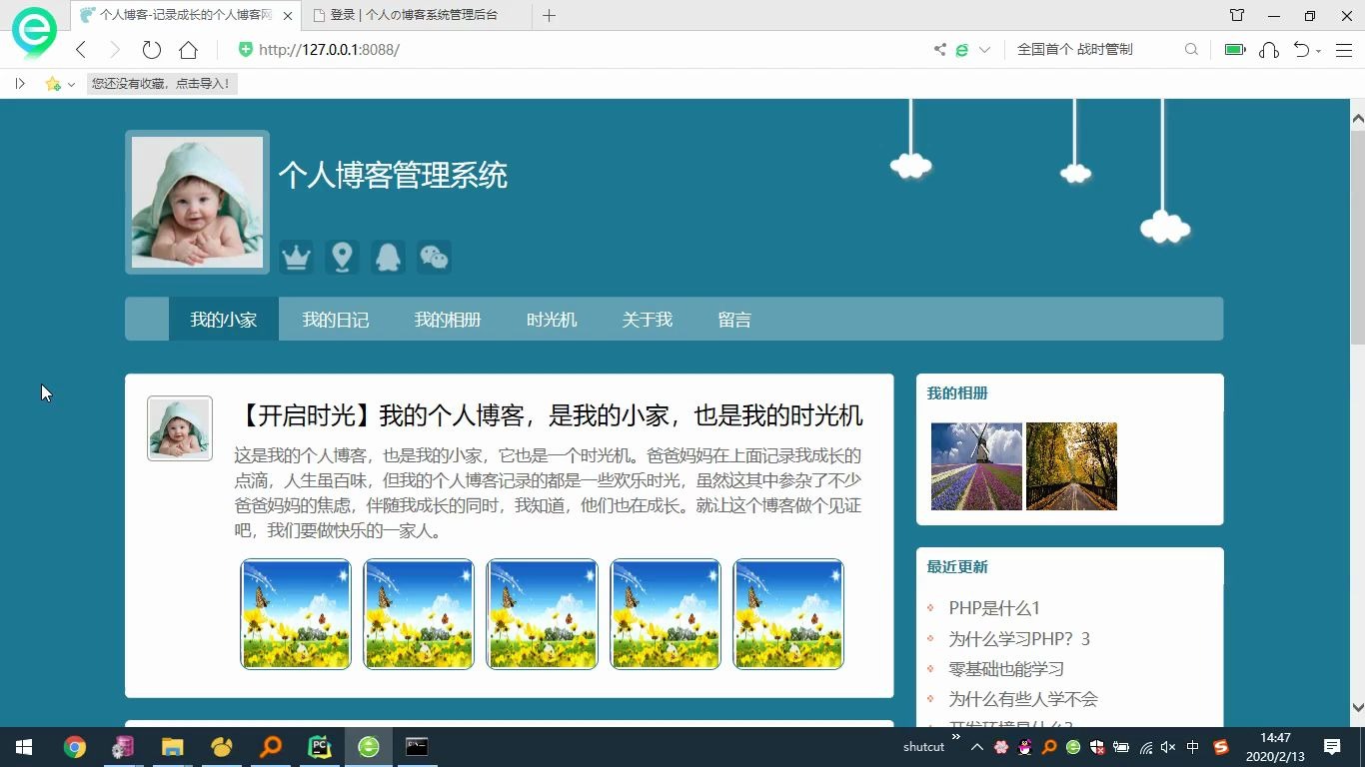
Task: Show hidden system tray icons
Action: point(977,747)
